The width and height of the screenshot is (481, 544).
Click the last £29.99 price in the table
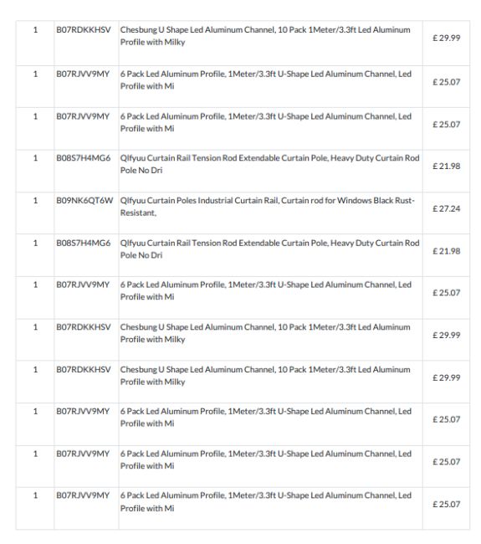[447, 377]
